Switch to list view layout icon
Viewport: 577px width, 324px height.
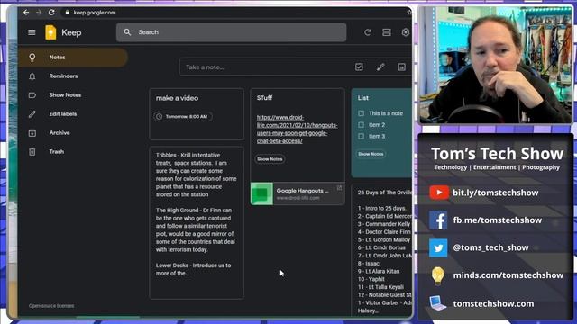click(387, 32)
